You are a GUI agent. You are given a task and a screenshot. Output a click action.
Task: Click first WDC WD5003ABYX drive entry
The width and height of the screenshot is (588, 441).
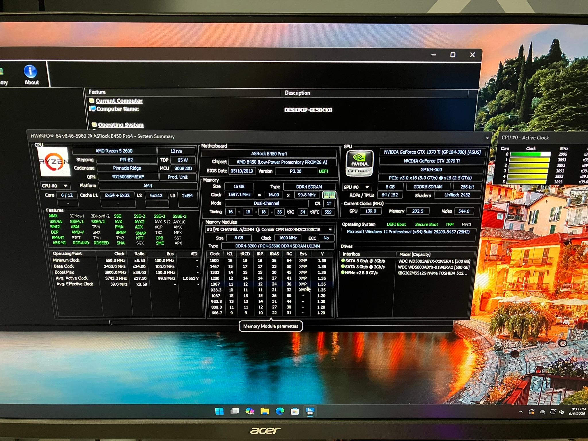point(434,261)
